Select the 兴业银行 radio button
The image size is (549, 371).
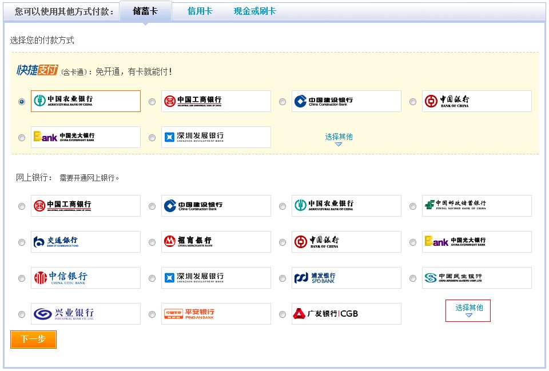(22, 314)
